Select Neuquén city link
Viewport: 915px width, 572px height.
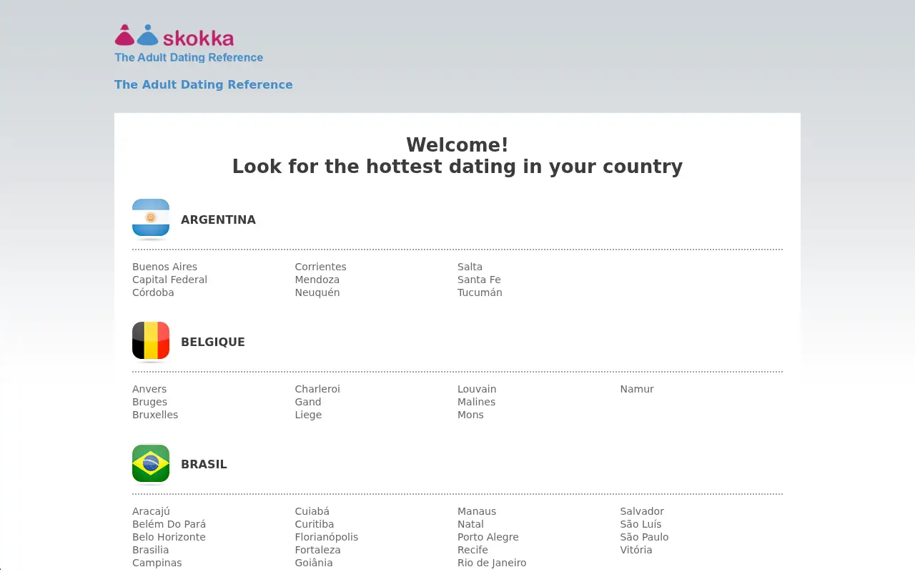(x=317, y=292)
